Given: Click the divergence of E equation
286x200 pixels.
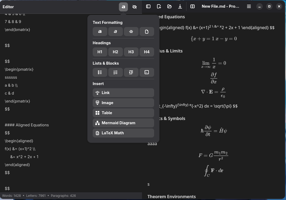Looking at the screenshot, I should (x=214, y=92).
